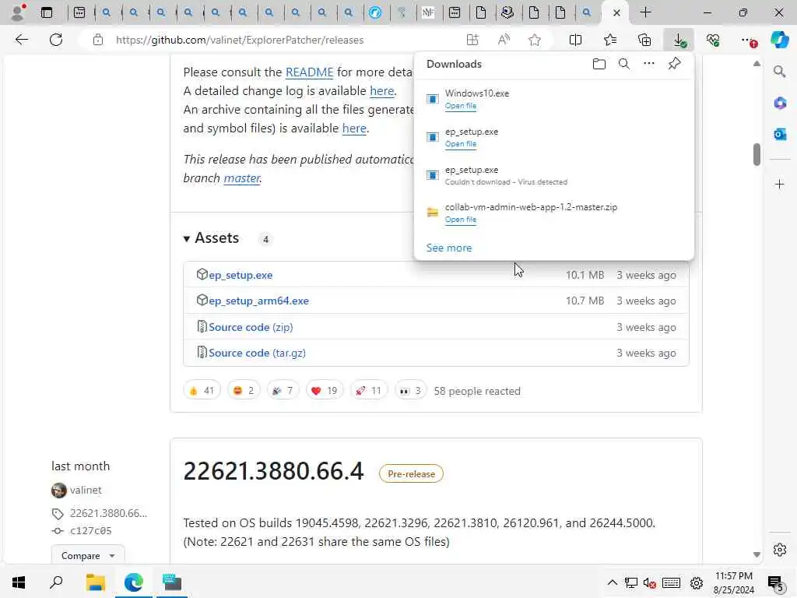Toggle eyes reaction with 3

[410, 391]
